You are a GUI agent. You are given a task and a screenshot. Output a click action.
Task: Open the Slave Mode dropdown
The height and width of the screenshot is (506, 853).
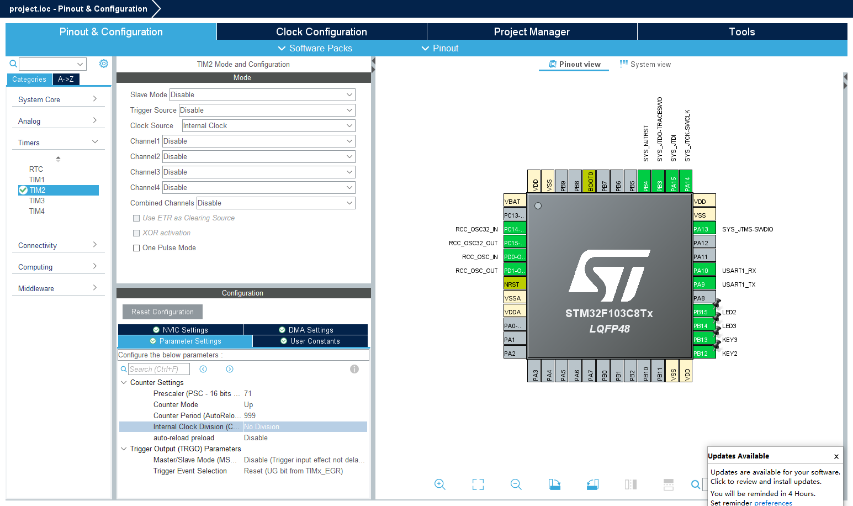pyautogui.click(x=262, y=94)
